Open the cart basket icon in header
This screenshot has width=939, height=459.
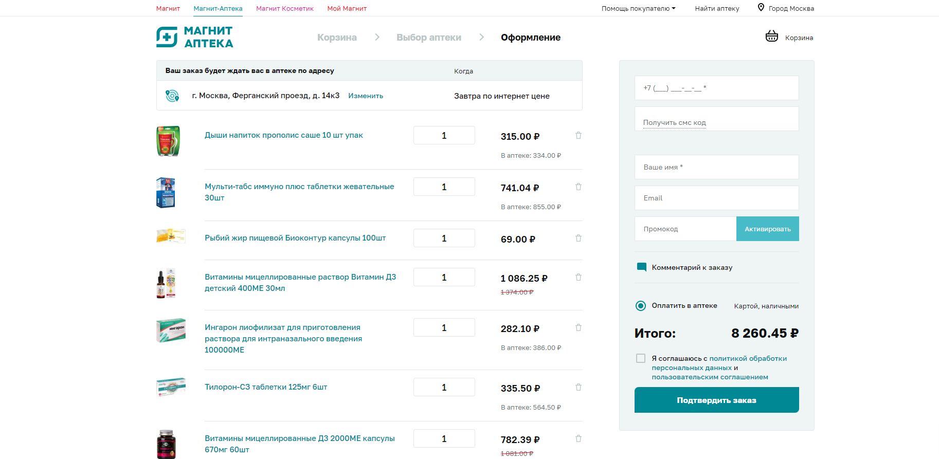point(771,36)
